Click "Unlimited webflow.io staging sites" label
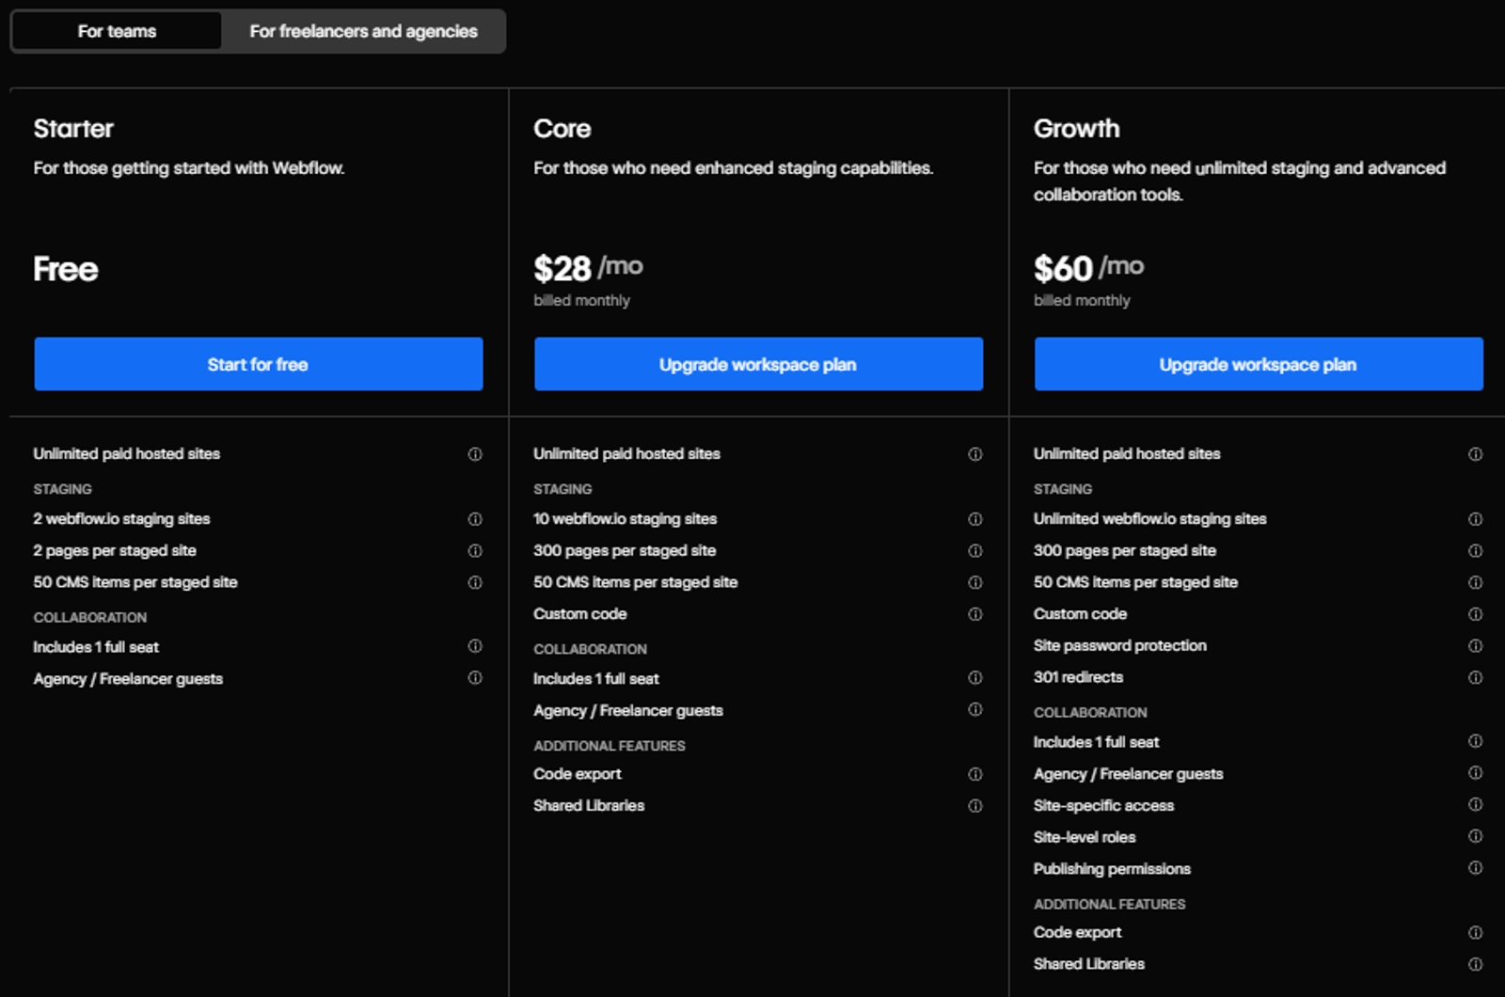This screenshot has height=997, width=1505. coord(1150,519)
